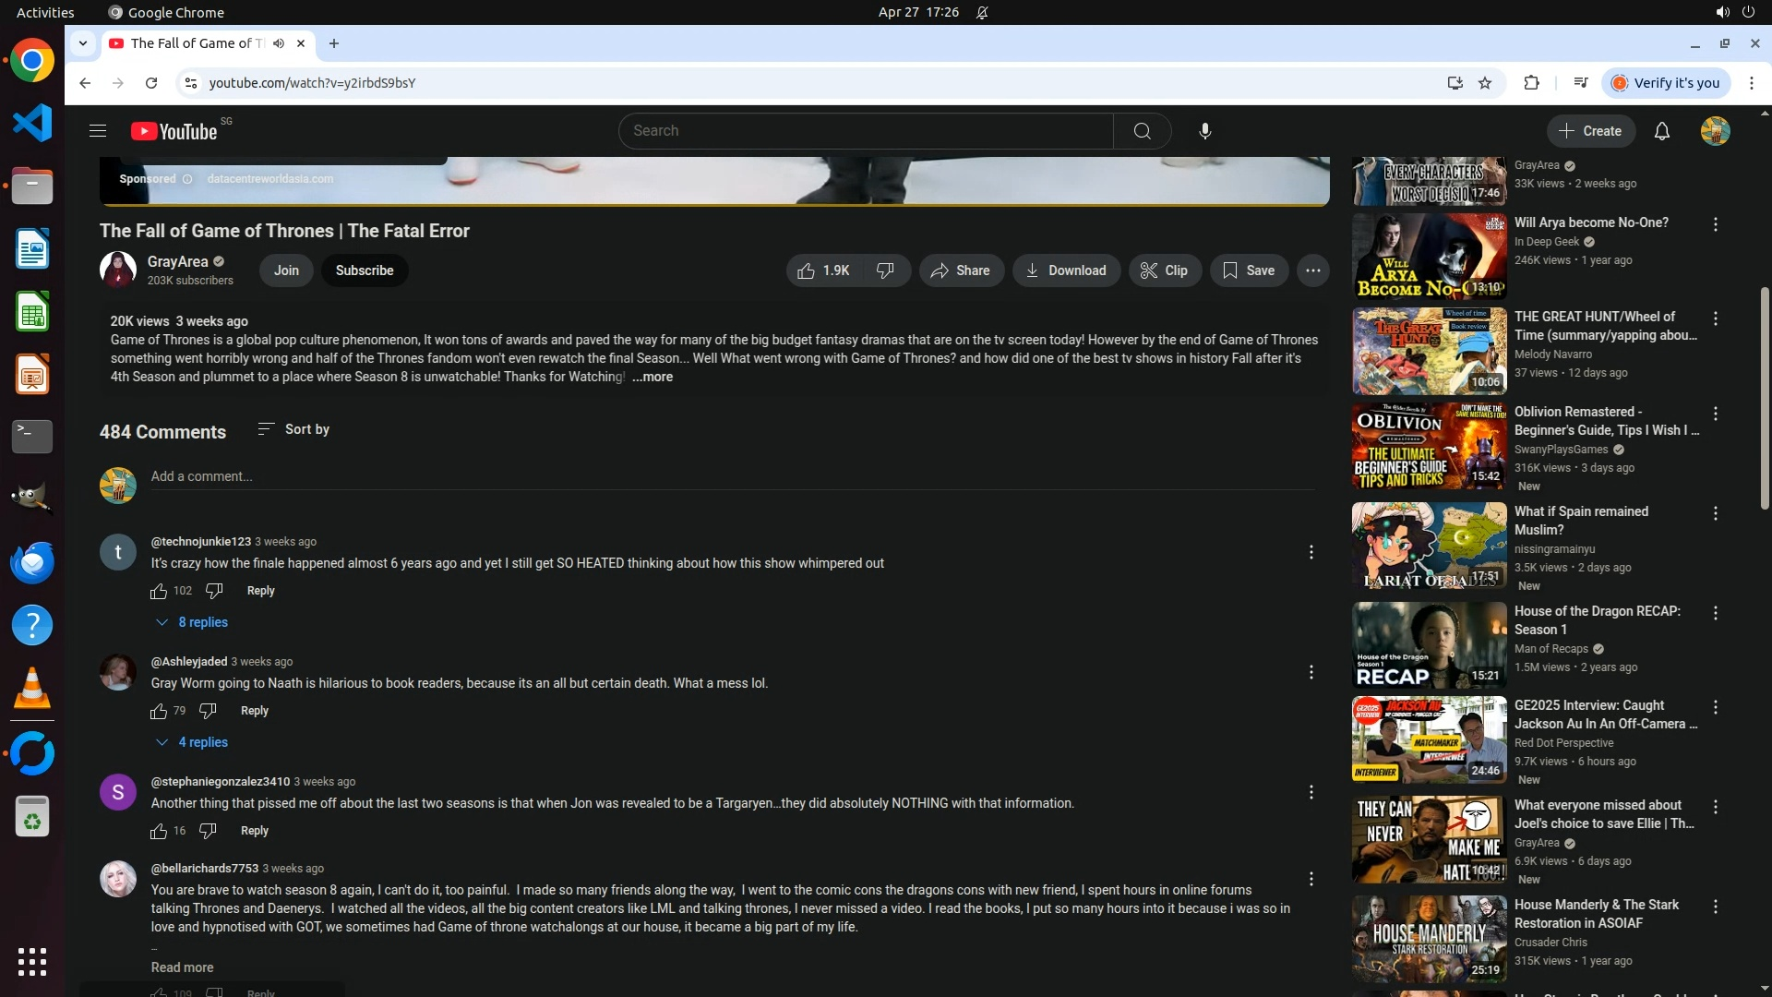Open the Oblivion Remastered video thumbnail
Viewport: 1772px width, 997px height.
pyautogui.click(x=1429, y=447)
